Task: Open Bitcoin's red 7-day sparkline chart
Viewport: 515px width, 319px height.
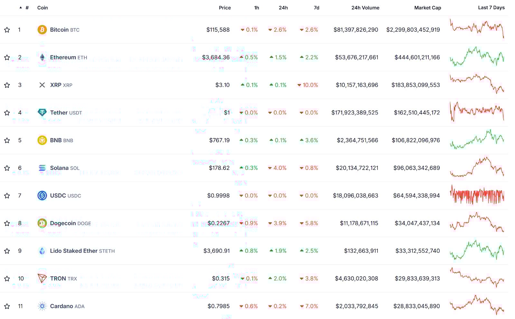Action: [x=477, y=29]
